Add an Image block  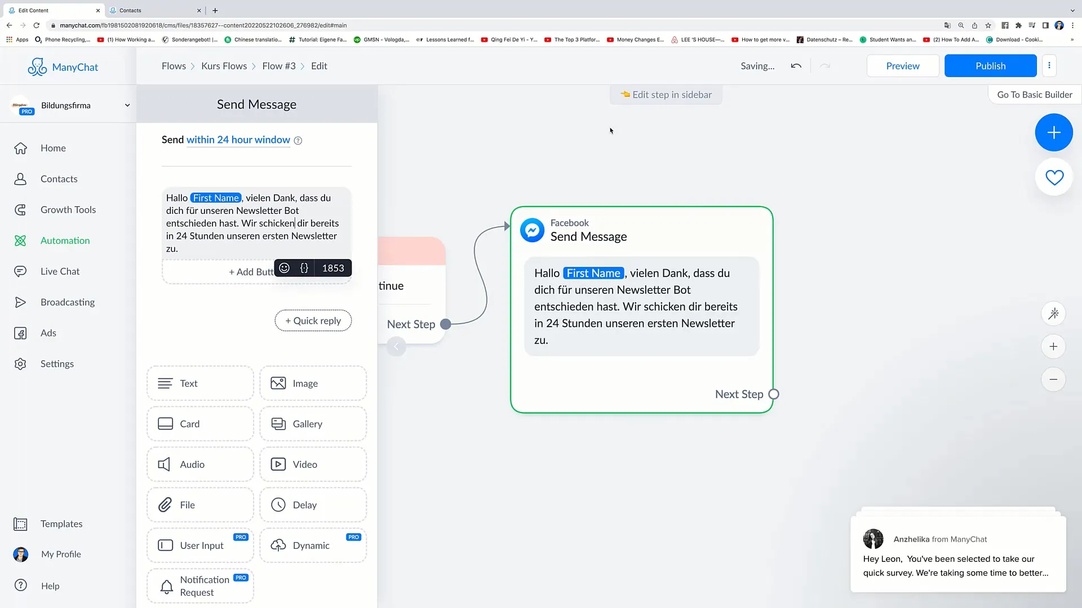click(x=313, y=383)
